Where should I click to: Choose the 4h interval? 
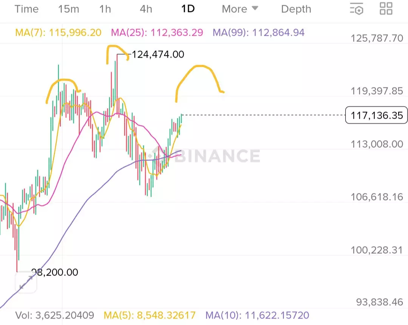click(x=146, y=9)
